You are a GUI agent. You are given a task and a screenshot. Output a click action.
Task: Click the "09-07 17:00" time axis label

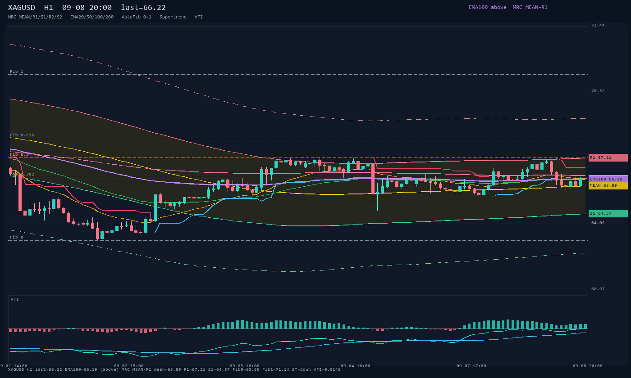point(471,366)
